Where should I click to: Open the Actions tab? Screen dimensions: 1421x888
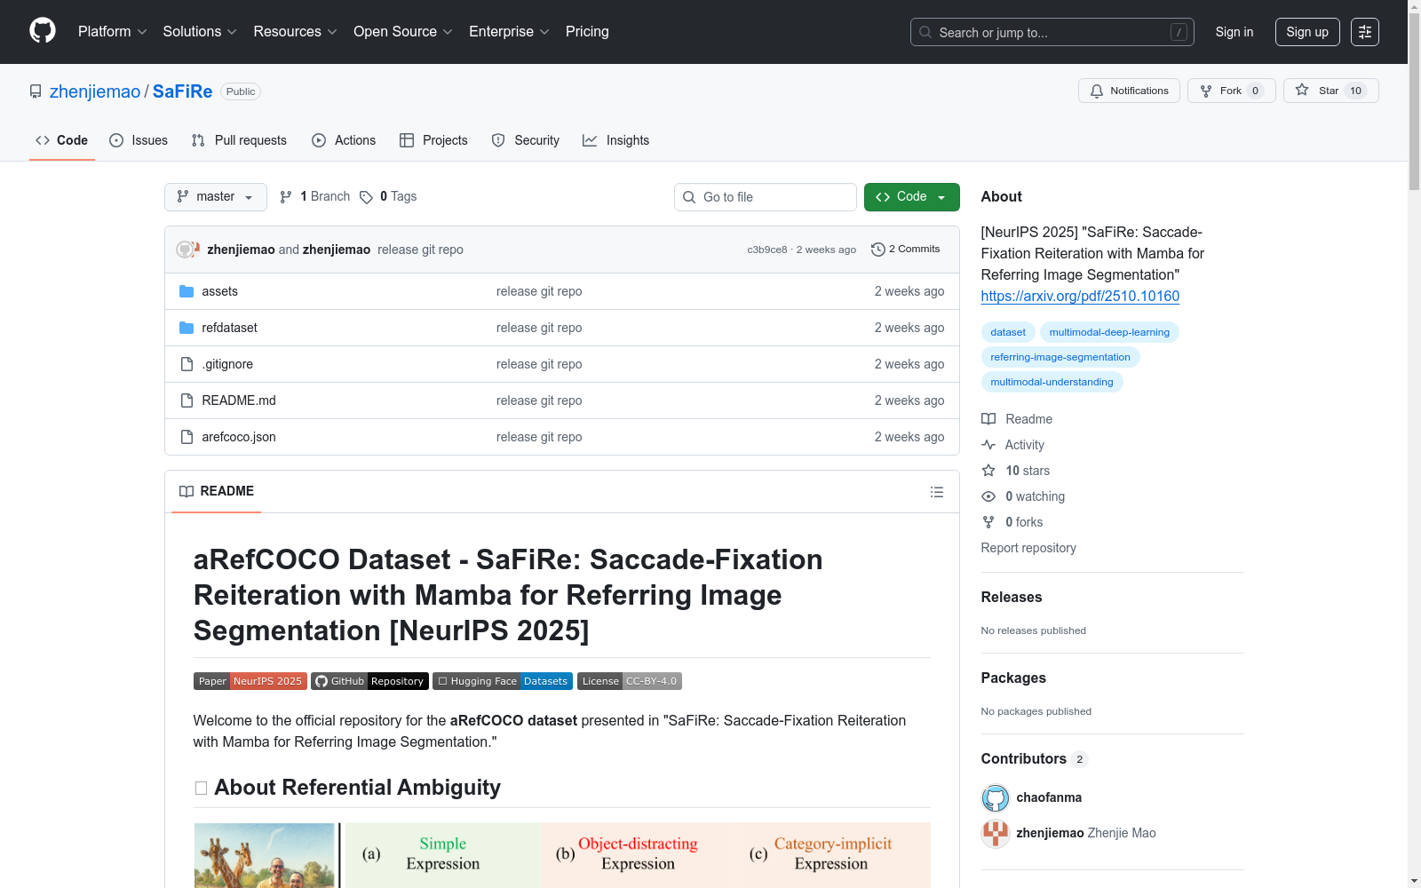click(x=344, y=140)
